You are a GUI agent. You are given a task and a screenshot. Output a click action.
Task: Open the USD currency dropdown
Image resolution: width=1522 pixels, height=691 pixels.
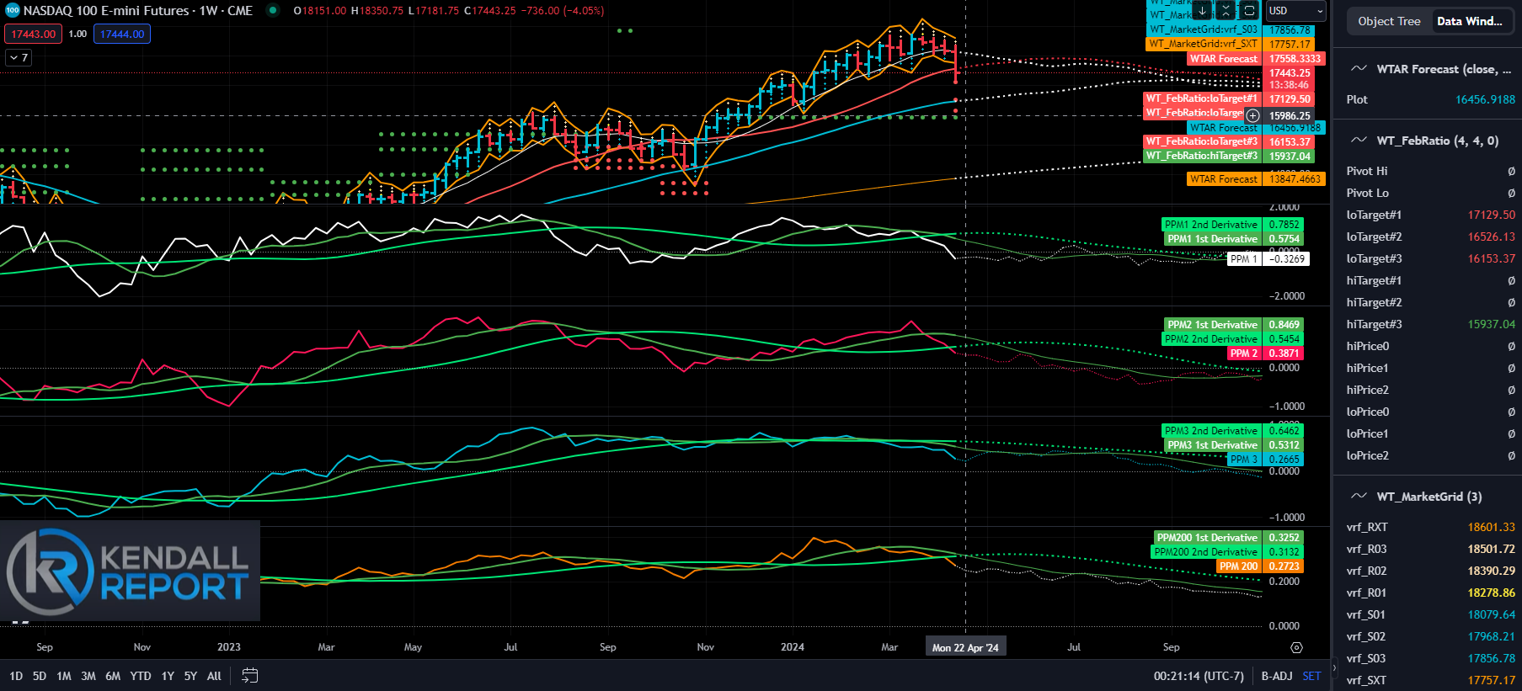pos(1296,11)
